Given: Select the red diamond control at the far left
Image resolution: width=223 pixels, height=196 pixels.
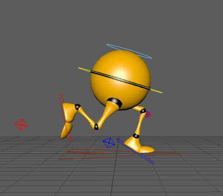Looking at the screenshot, I should pyautogui.click(x=21, y=125).
